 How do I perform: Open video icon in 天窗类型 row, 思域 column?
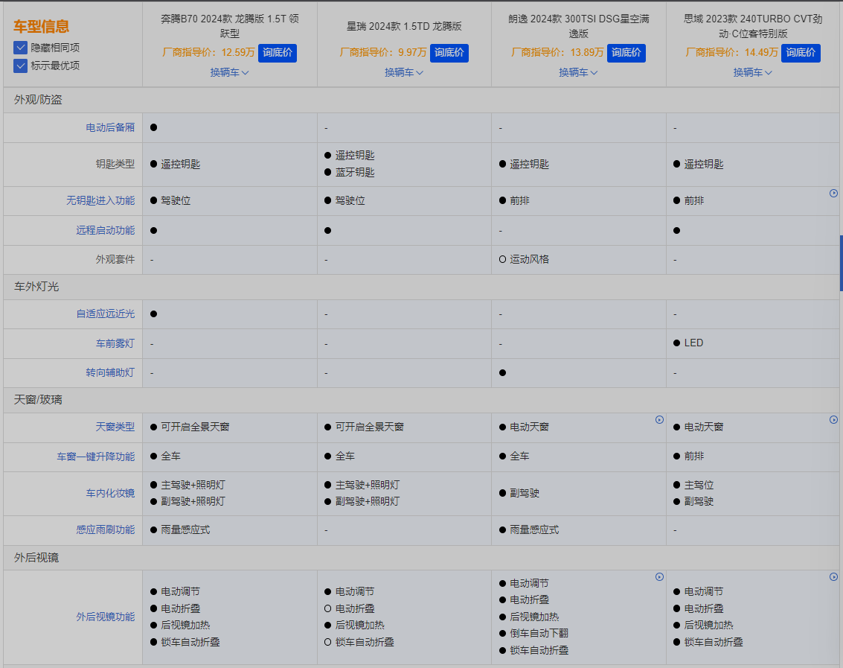pyautogui.click(x=833, y=420)
